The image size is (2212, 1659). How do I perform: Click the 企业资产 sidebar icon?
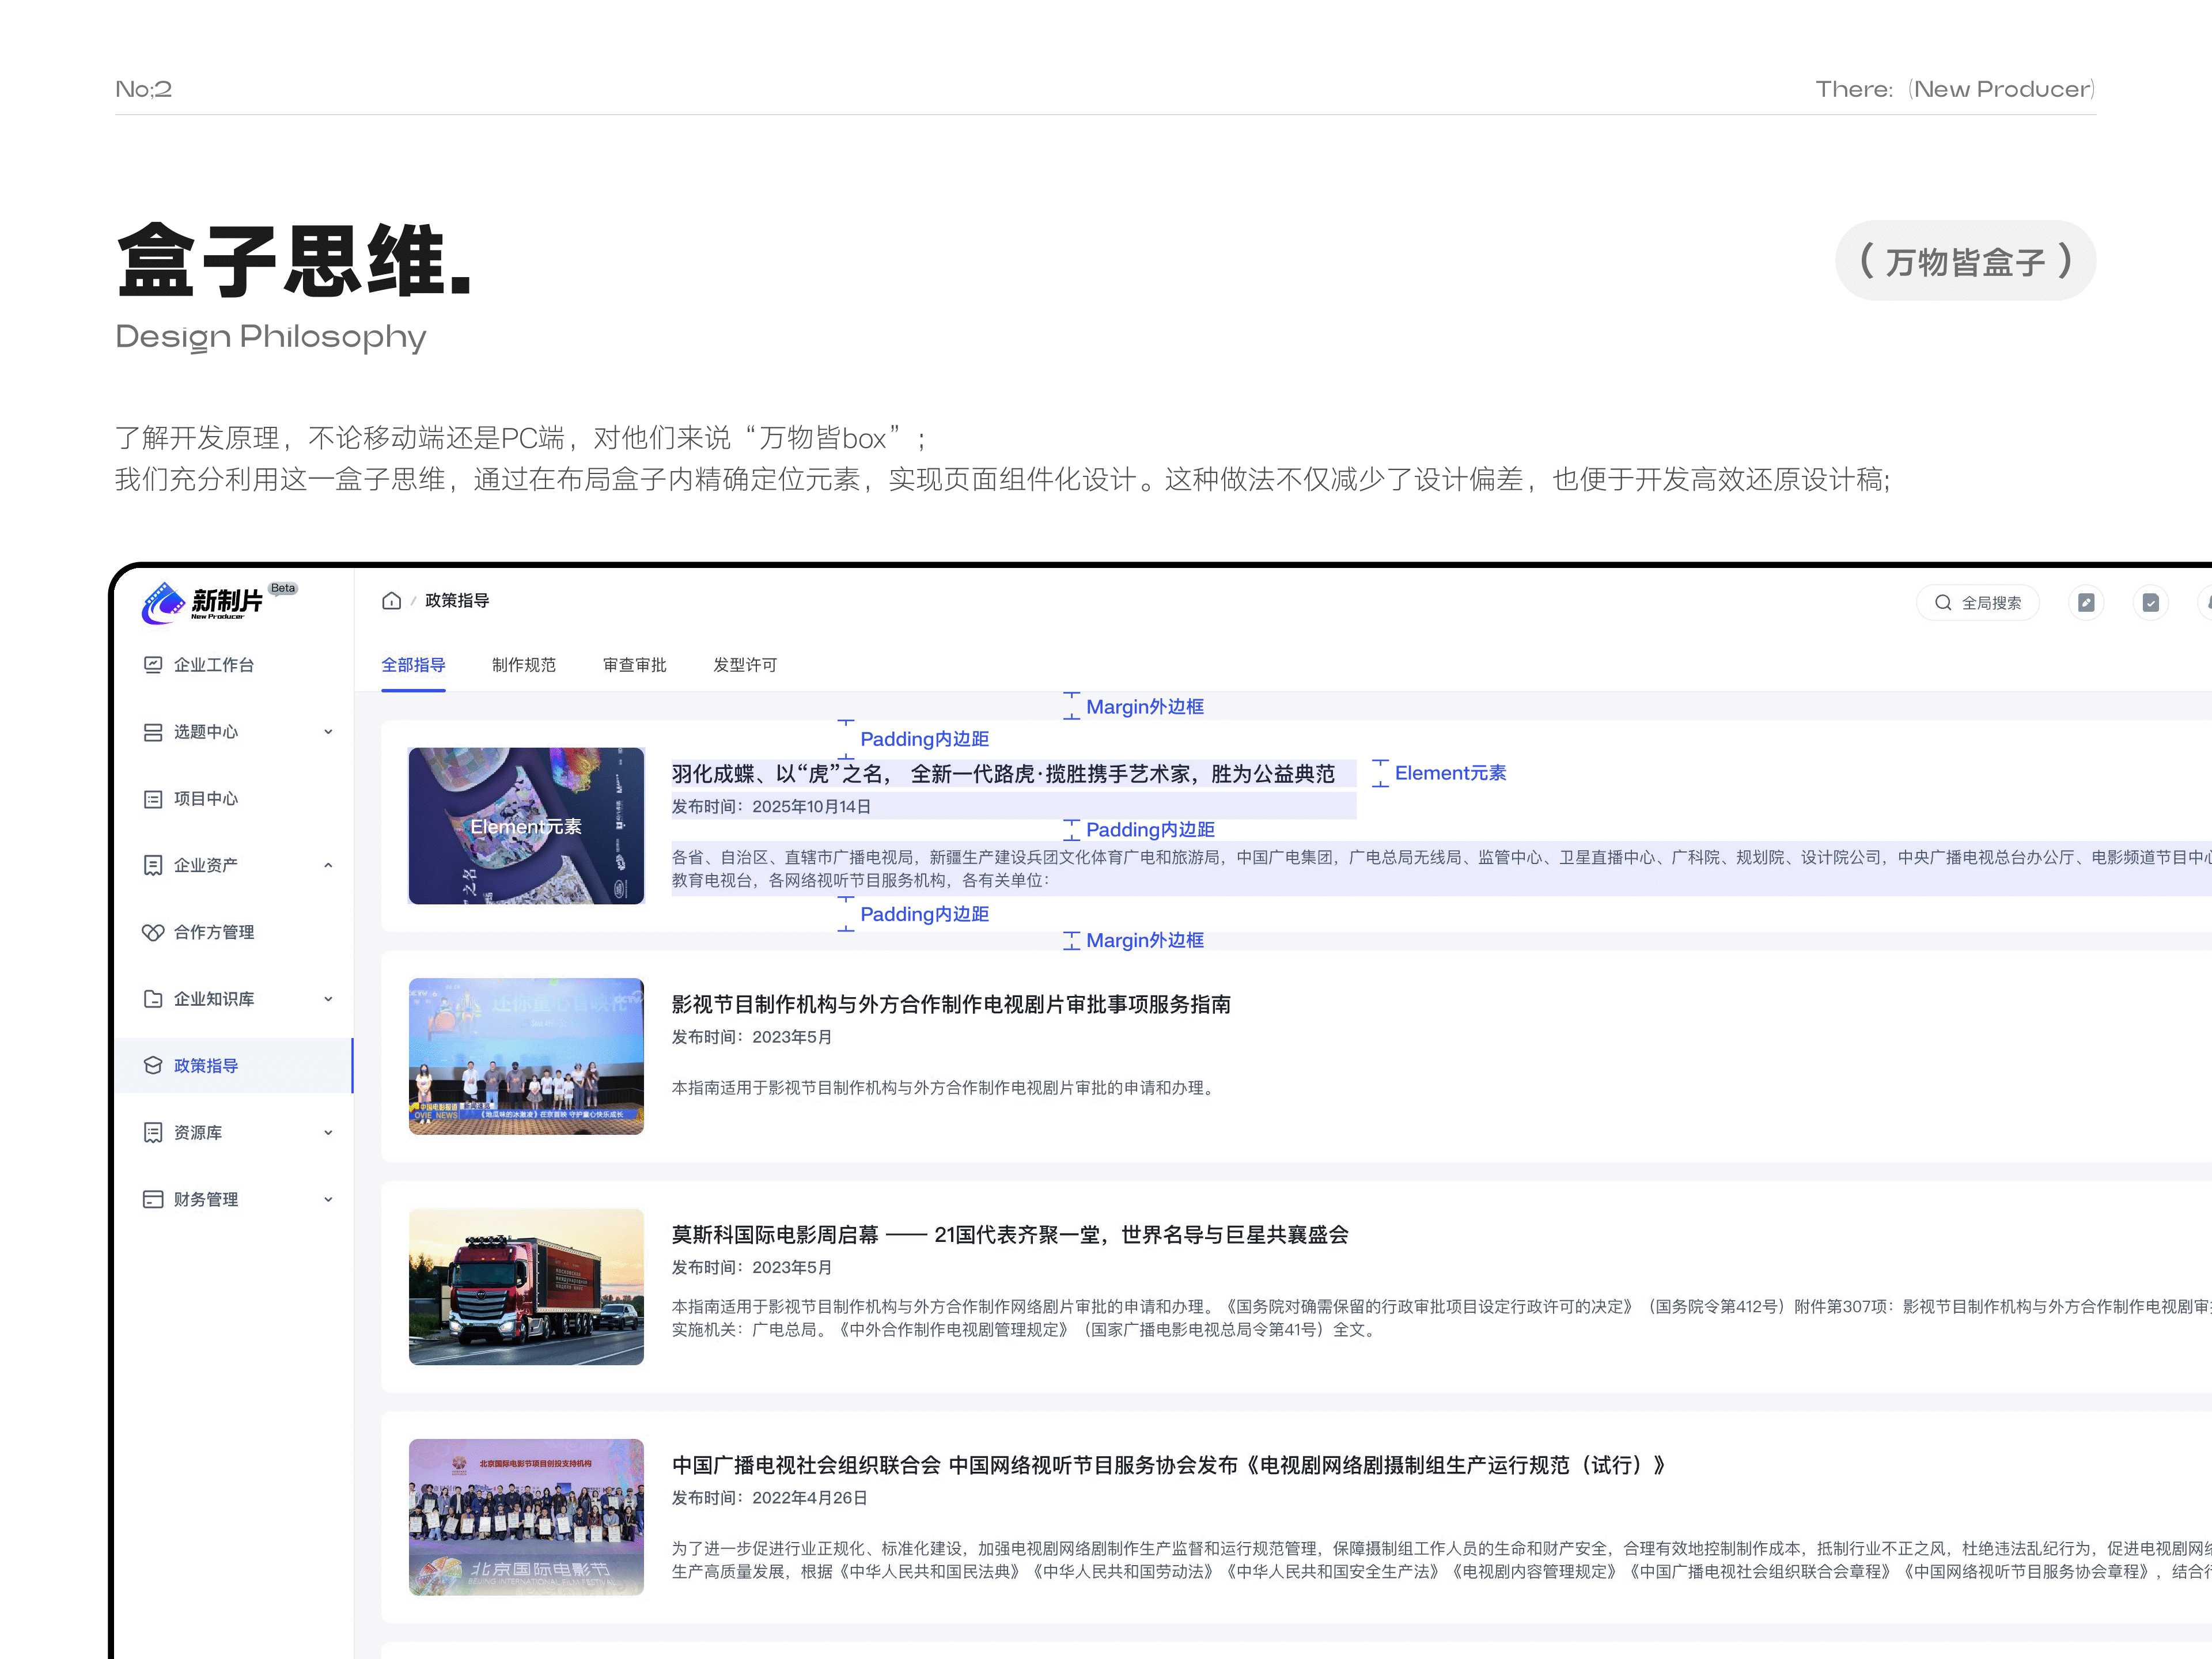(153, 865)
